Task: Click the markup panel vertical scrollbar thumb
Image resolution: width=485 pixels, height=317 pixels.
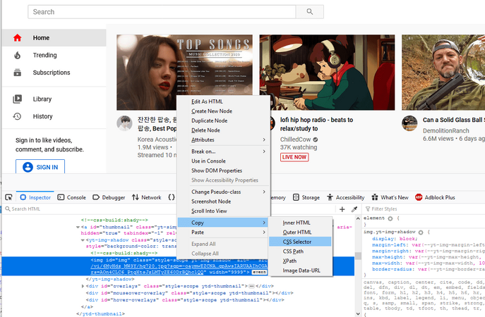Action: [358, 256]
